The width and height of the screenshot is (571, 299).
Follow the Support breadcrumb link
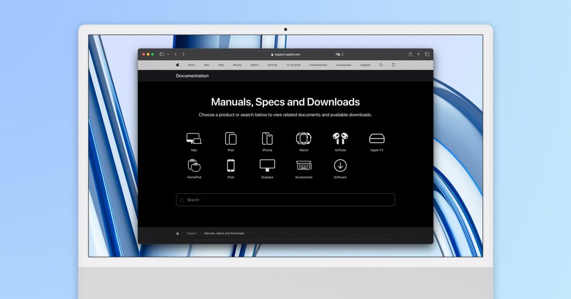tap(192, 233)
